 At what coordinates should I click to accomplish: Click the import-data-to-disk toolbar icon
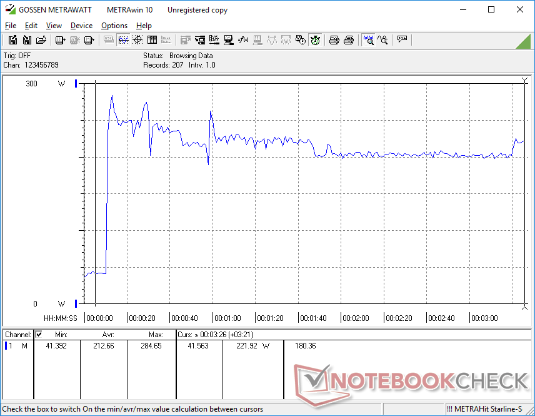coord(200,40)
